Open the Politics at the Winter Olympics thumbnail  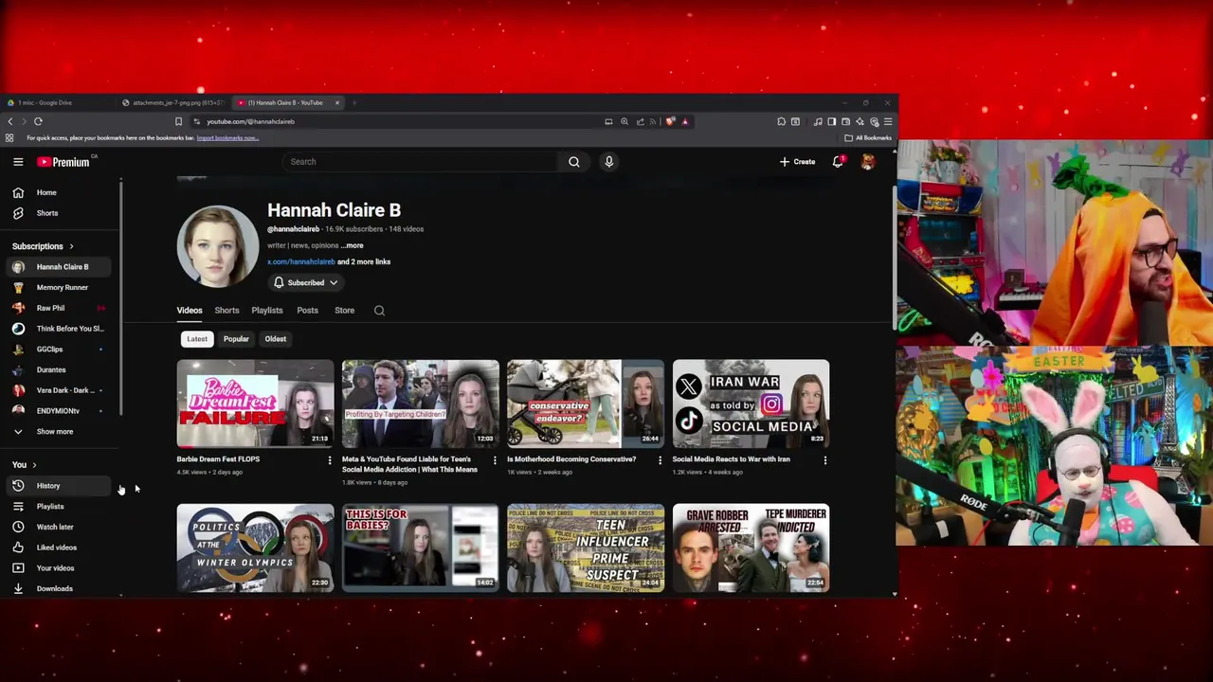pos(255,547)
